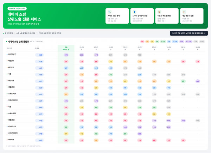Click the person icon on 100% 실사용자 유입 card
211x153 pixels.
click(134, 12)
